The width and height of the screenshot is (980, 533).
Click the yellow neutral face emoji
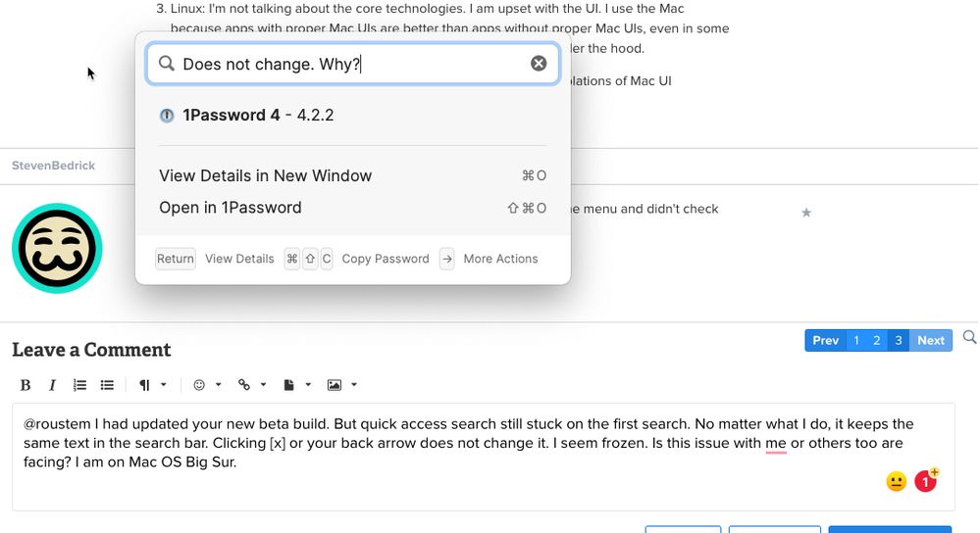point(896,481)
